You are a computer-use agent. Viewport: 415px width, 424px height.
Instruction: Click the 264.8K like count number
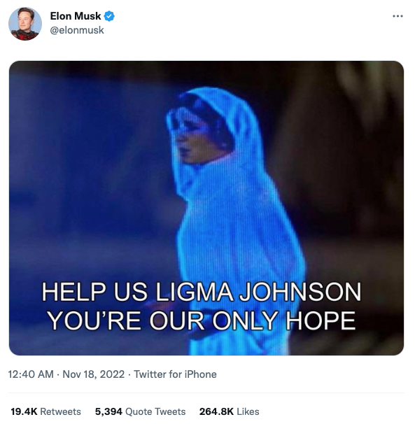pyautogui.click(x=216, y=411)
